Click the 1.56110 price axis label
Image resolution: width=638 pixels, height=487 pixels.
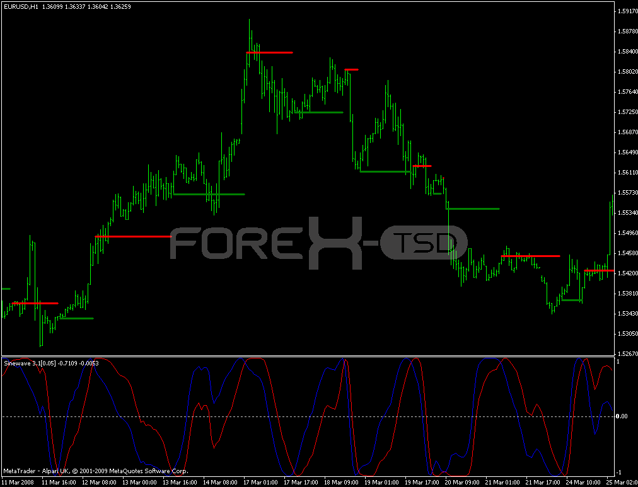[x=627, y=173]
